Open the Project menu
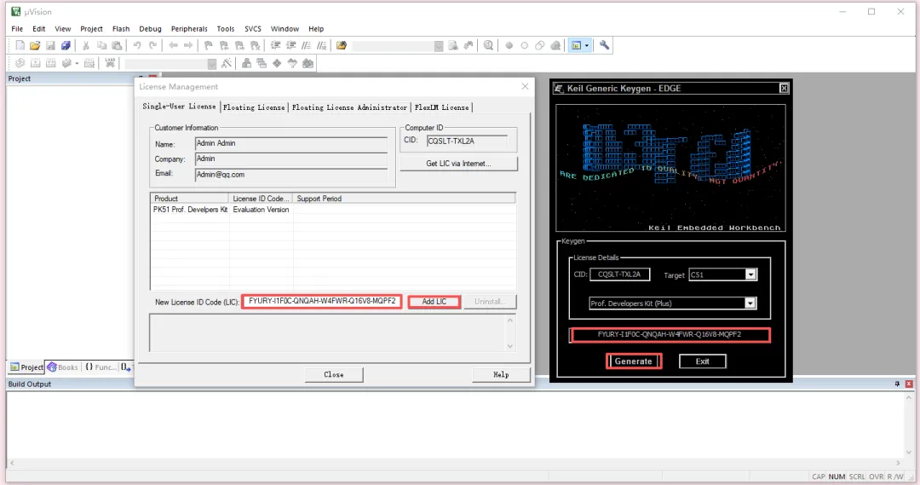 pos(91,29)
